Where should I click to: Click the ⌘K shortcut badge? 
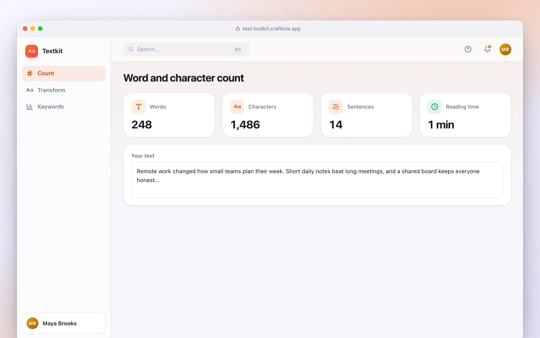[x=238, y=49]
